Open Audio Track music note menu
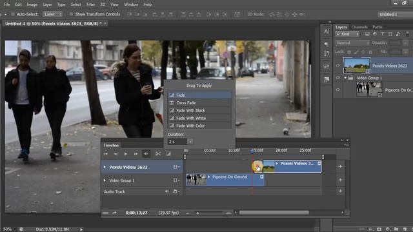The height and width of the screenshot is (232, 413). 176,191
